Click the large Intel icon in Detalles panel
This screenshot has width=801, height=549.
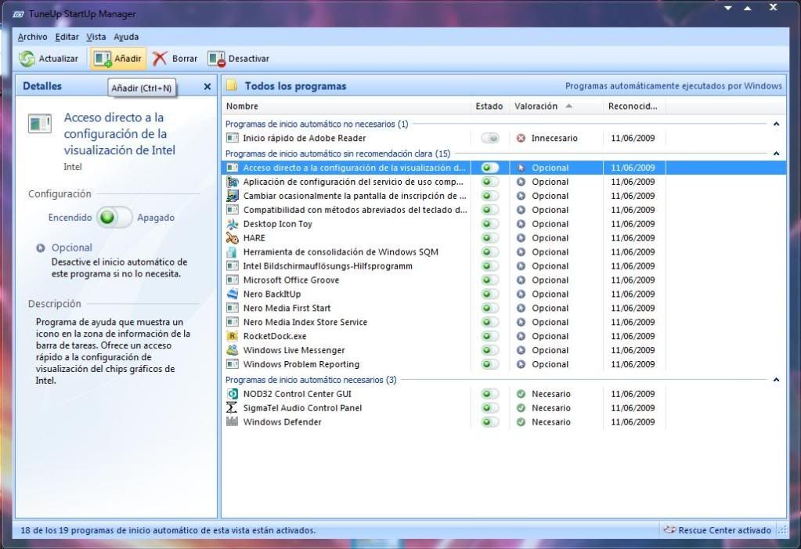40,123
